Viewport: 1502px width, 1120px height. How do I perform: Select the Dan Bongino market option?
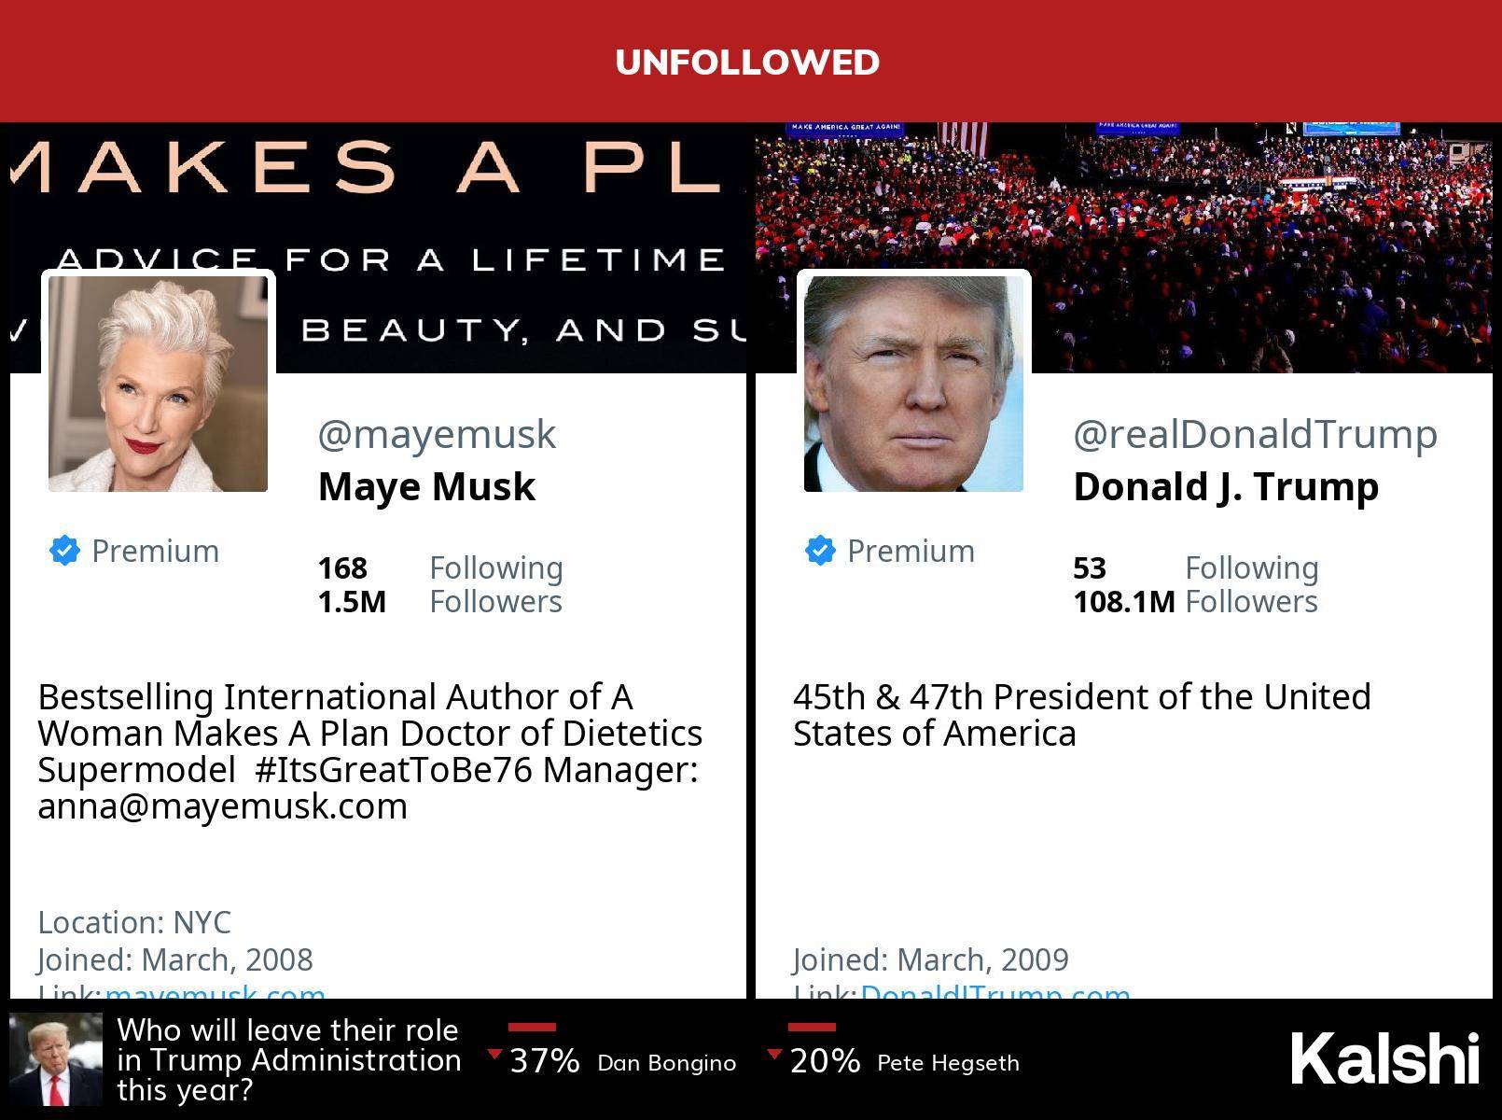[666, 1063]
